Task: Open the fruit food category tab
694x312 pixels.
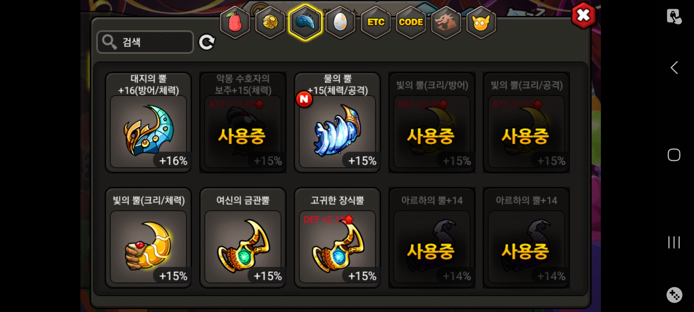Action: [235, 22]
